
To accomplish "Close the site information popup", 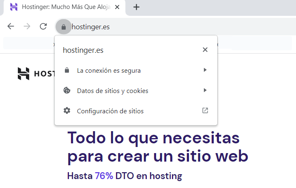I will (x=205, y=50).
